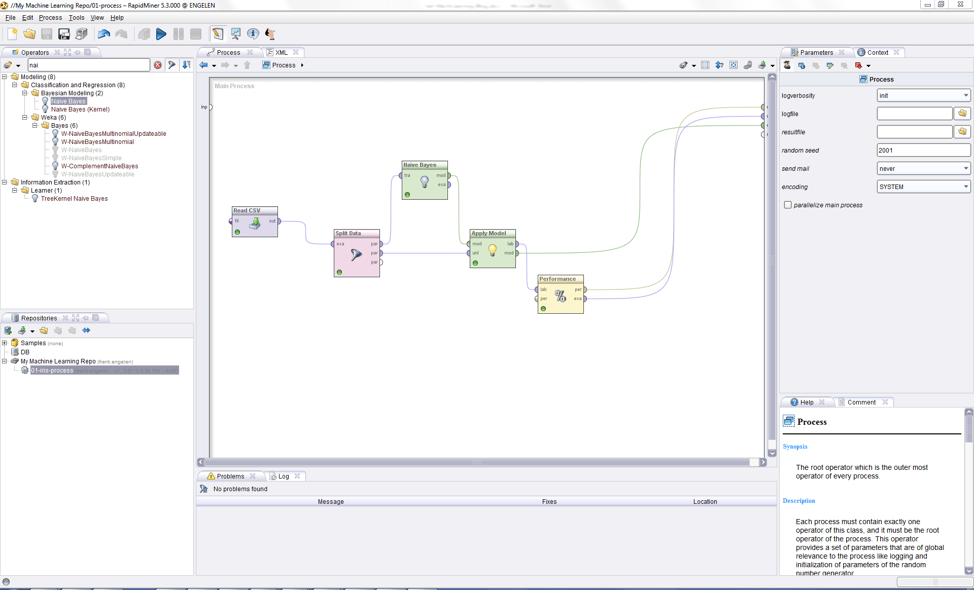Switch to the Log tab
974x590 pixels.
283,476
